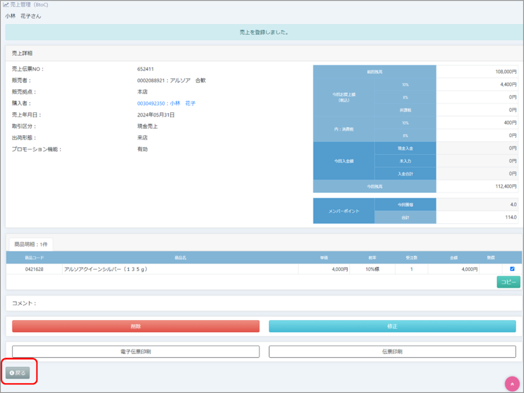Viewport: 524px width, 393px height.
Task: Open buyer link 0030492350:小林 花子
Action: [166, 103]
